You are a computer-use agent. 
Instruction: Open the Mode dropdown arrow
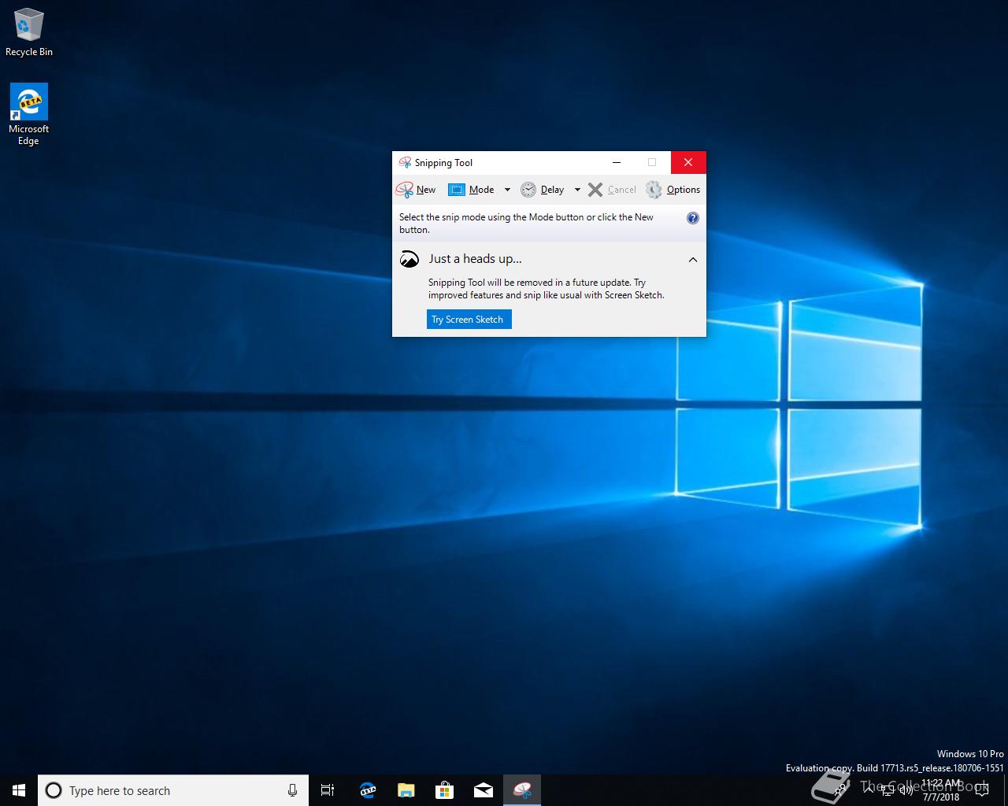coord(507,190)
